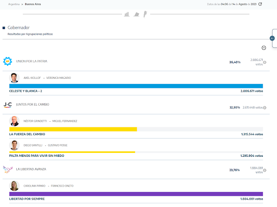Click MIGUEL FERNANDEZ candidate name
This screenshot has height=207, width=277.
click(x=64, y=121)
